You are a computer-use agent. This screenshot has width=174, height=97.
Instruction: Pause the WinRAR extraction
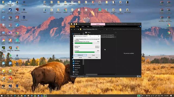(93, 55)
